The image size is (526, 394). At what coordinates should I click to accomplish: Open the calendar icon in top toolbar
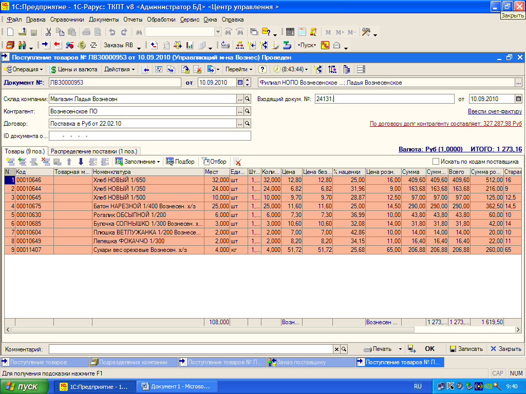(x=302, y=32)
